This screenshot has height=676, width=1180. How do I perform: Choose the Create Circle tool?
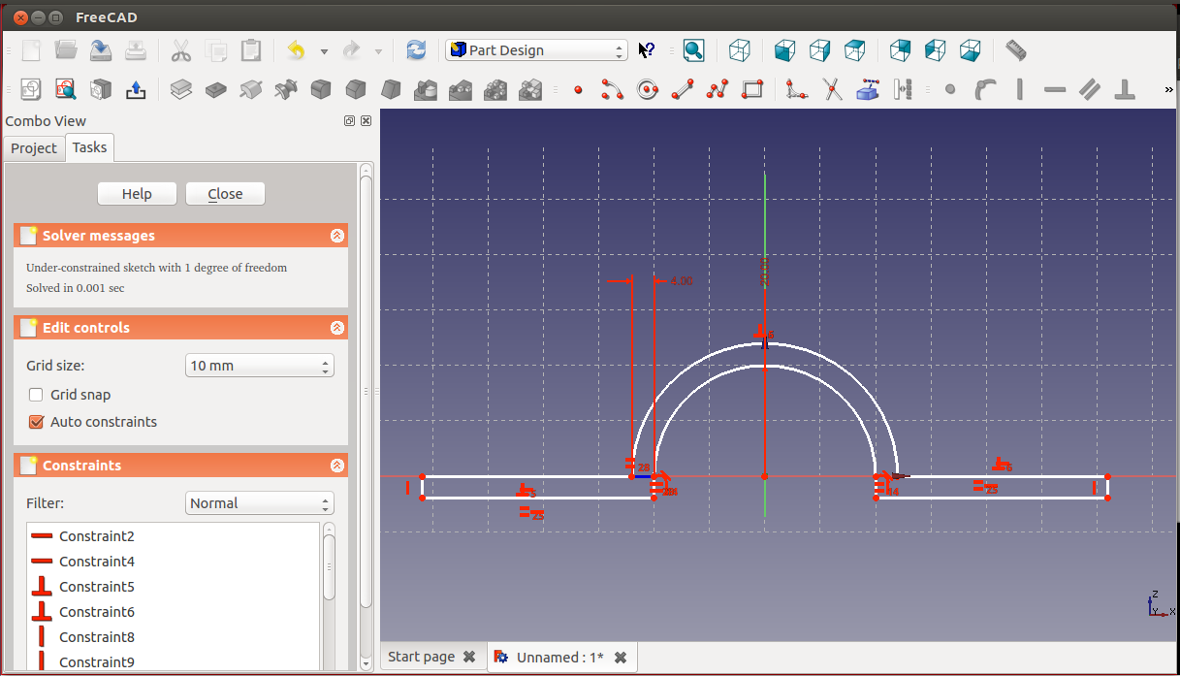(x=647, y=90)
